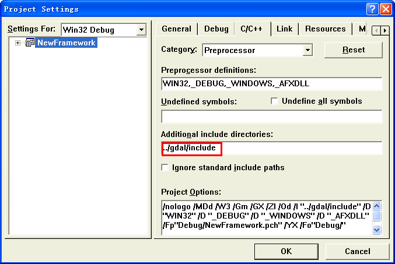This screenshot has width=395, height=264.
Task: Click Project Options scrollbar down arrow
Action: coord(376,230)
